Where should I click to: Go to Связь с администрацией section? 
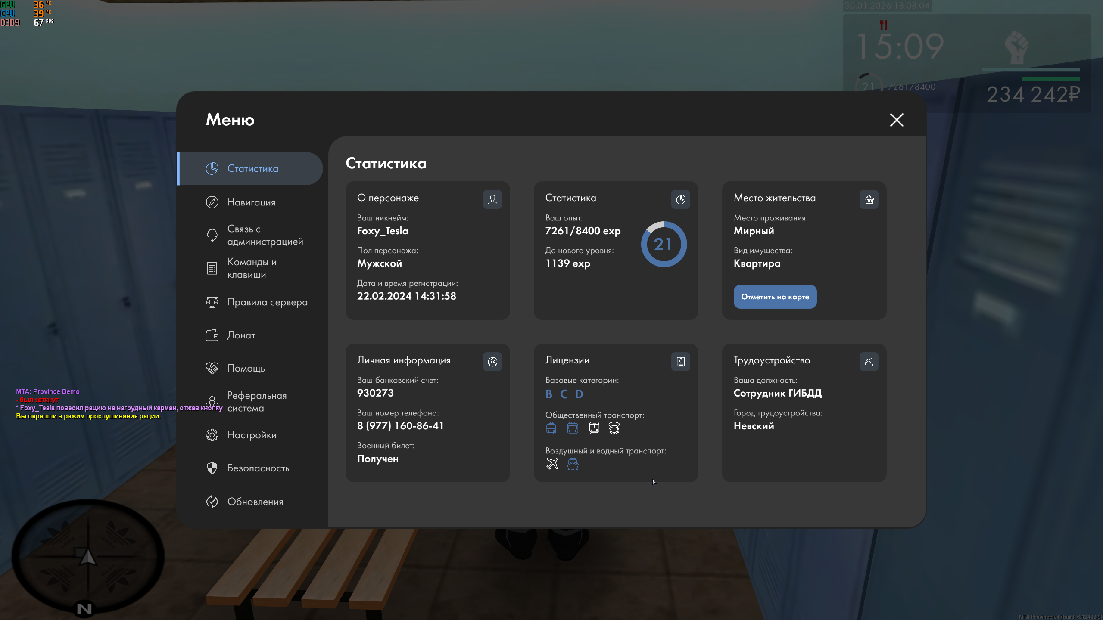(x=265, y=235)
